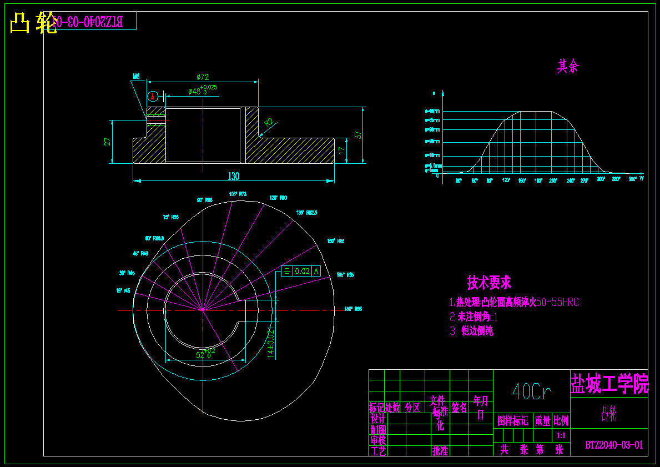Viewport: 660px width, 467px height.
Task: Click the 270° tick on displacement graph
Action: [x=585, y=180]
